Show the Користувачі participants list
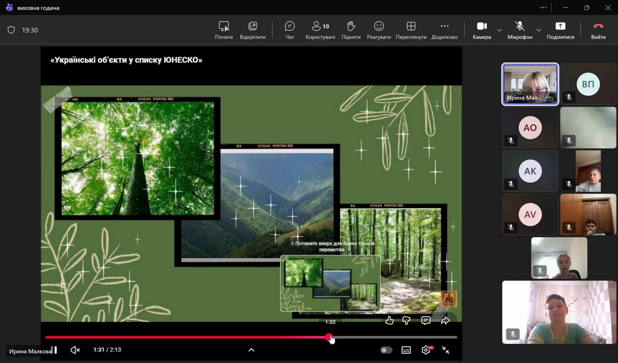Image resolution: width=618 pixels, height=363 pixels. [x=320, y=30]
